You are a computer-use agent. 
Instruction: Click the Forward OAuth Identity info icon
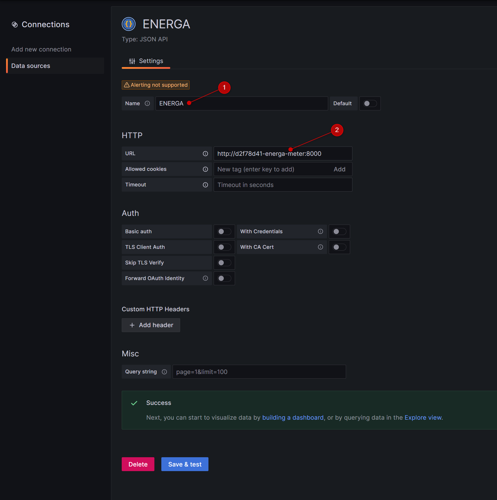(x=205, y=278)
